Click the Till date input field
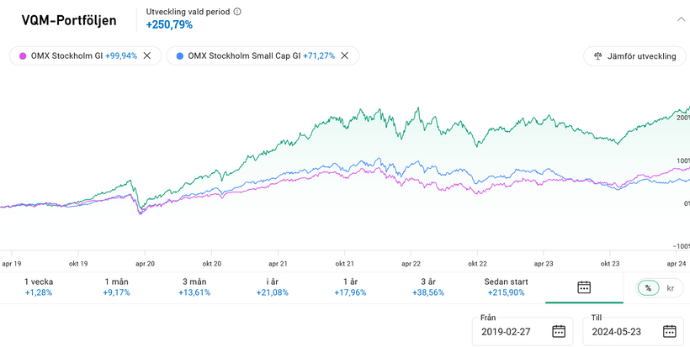 (x=623, y=331)
